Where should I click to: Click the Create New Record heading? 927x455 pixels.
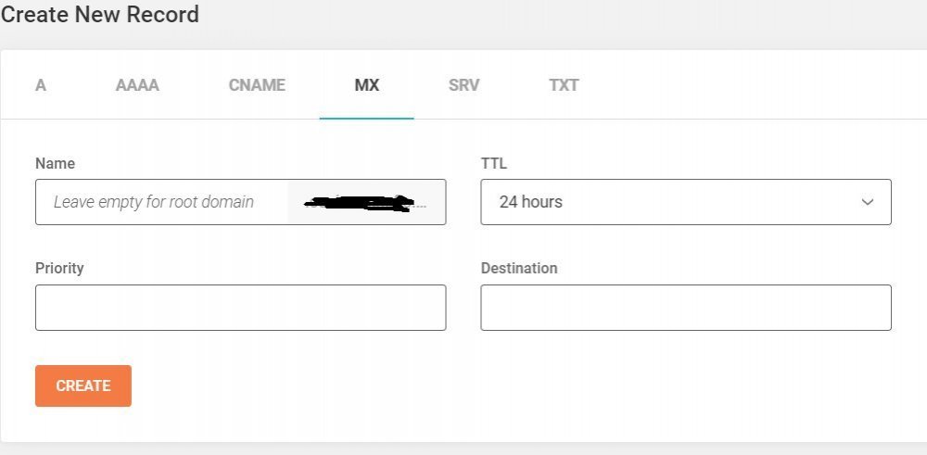tap(100, 15)
